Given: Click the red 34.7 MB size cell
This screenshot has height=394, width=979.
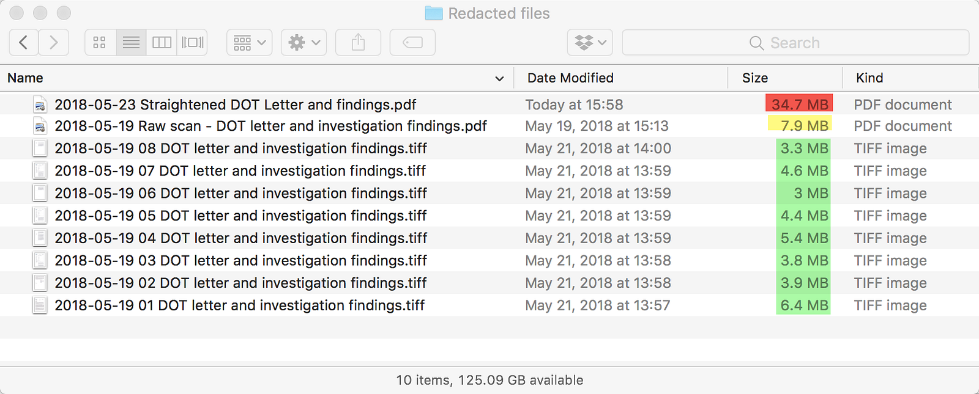Looking at the screenshot, I should coord(799,104).
